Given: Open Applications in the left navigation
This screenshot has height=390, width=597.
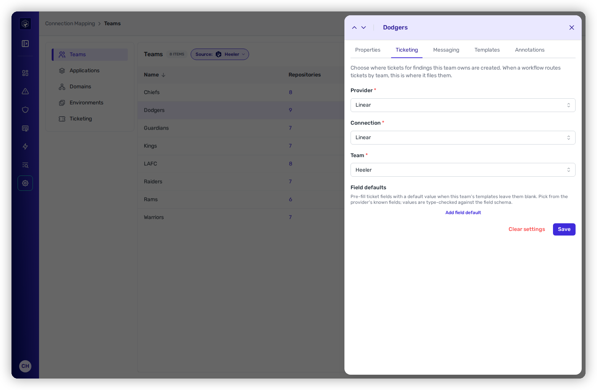Looking at the screenshot, I should 90,71.
